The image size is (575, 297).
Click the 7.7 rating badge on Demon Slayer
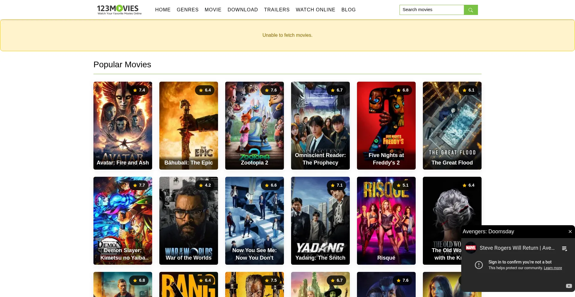[139, 185]
